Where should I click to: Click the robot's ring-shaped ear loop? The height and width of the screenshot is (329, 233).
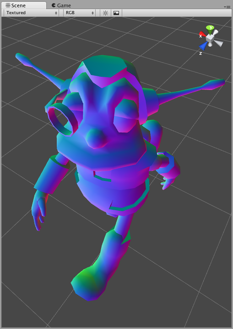tap(63, 121)
